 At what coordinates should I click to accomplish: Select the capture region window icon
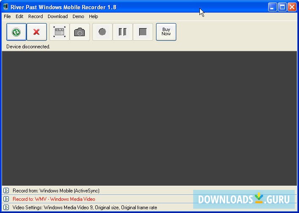tap(59, 32)
